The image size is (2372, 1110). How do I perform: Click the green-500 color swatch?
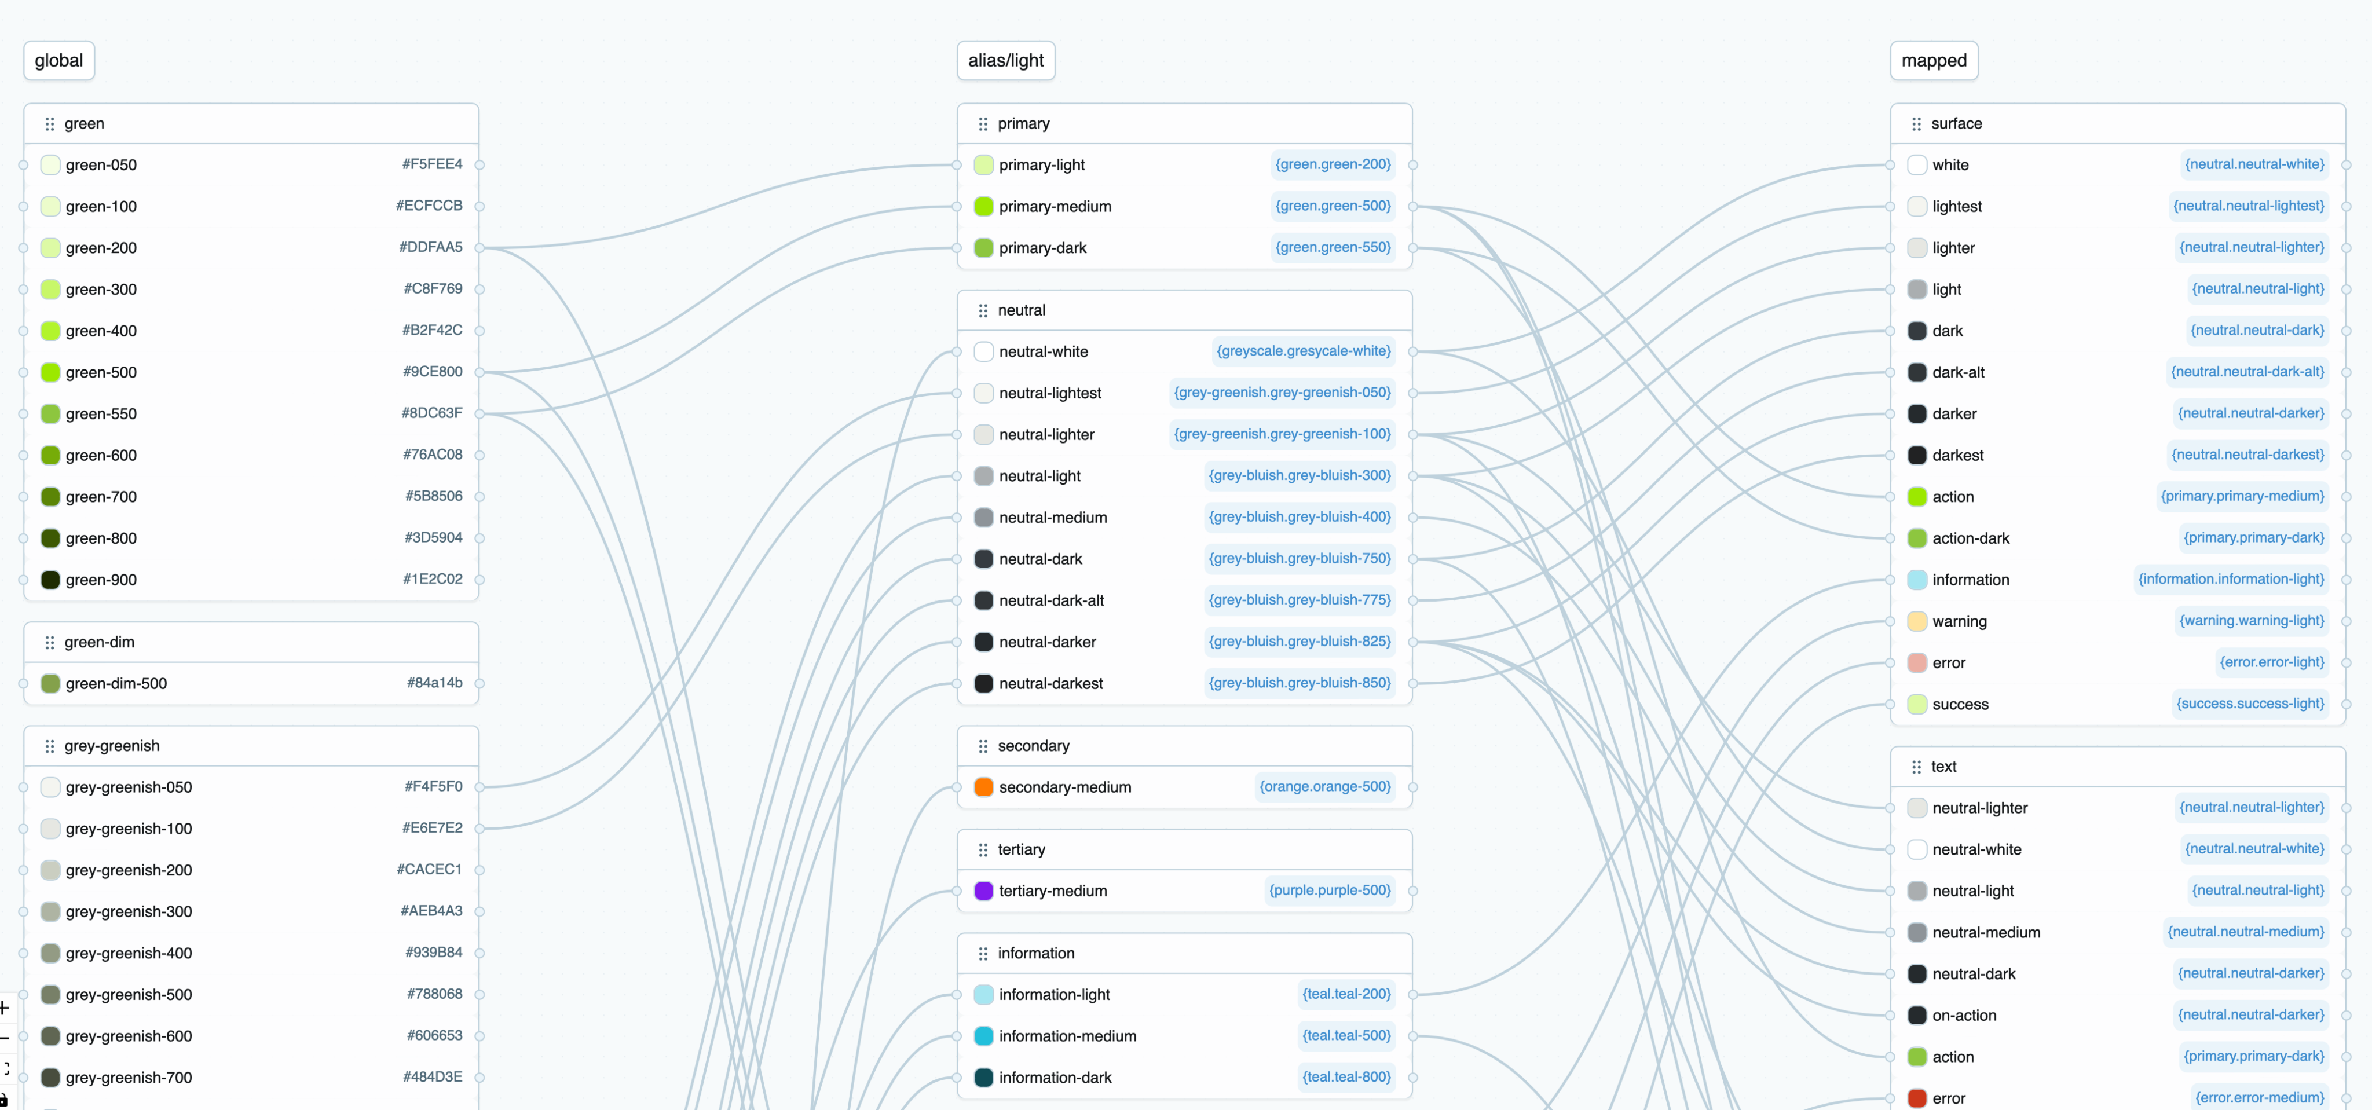pyautogui.click(x=50, y=372)
